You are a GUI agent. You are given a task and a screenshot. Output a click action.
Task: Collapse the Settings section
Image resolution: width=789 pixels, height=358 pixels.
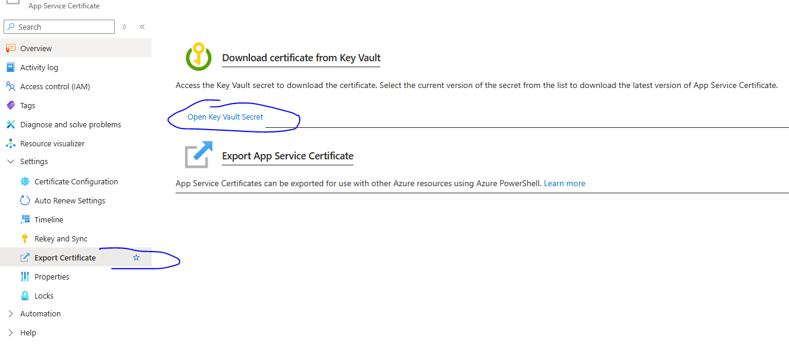(x=10, y=161)
